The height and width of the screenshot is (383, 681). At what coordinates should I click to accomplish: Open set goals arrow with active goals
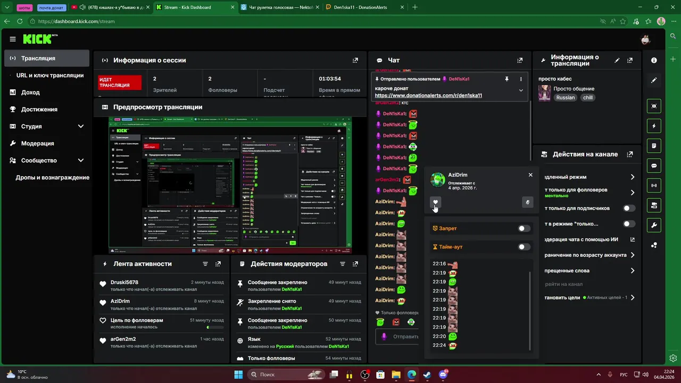pyautogui.click(x=633, y=298)
